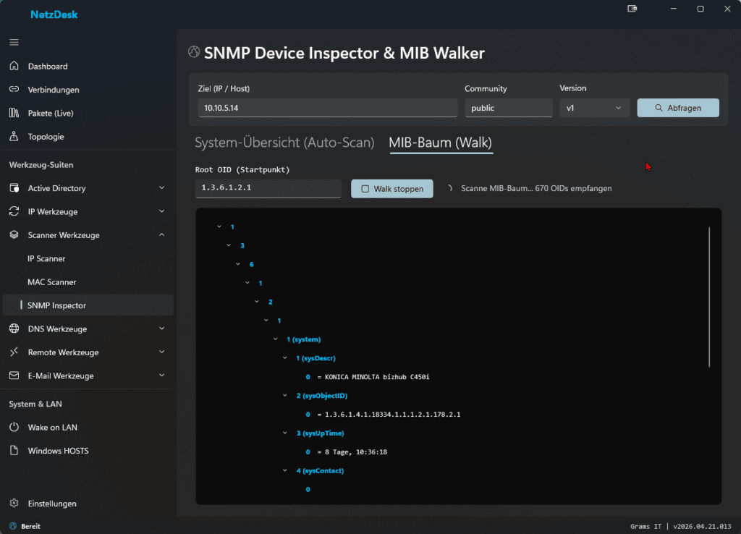Image resolution: width=741 pixels, height=534 pixels.
Task: Click the hamburger menu icon
Action: pos(14,42)
